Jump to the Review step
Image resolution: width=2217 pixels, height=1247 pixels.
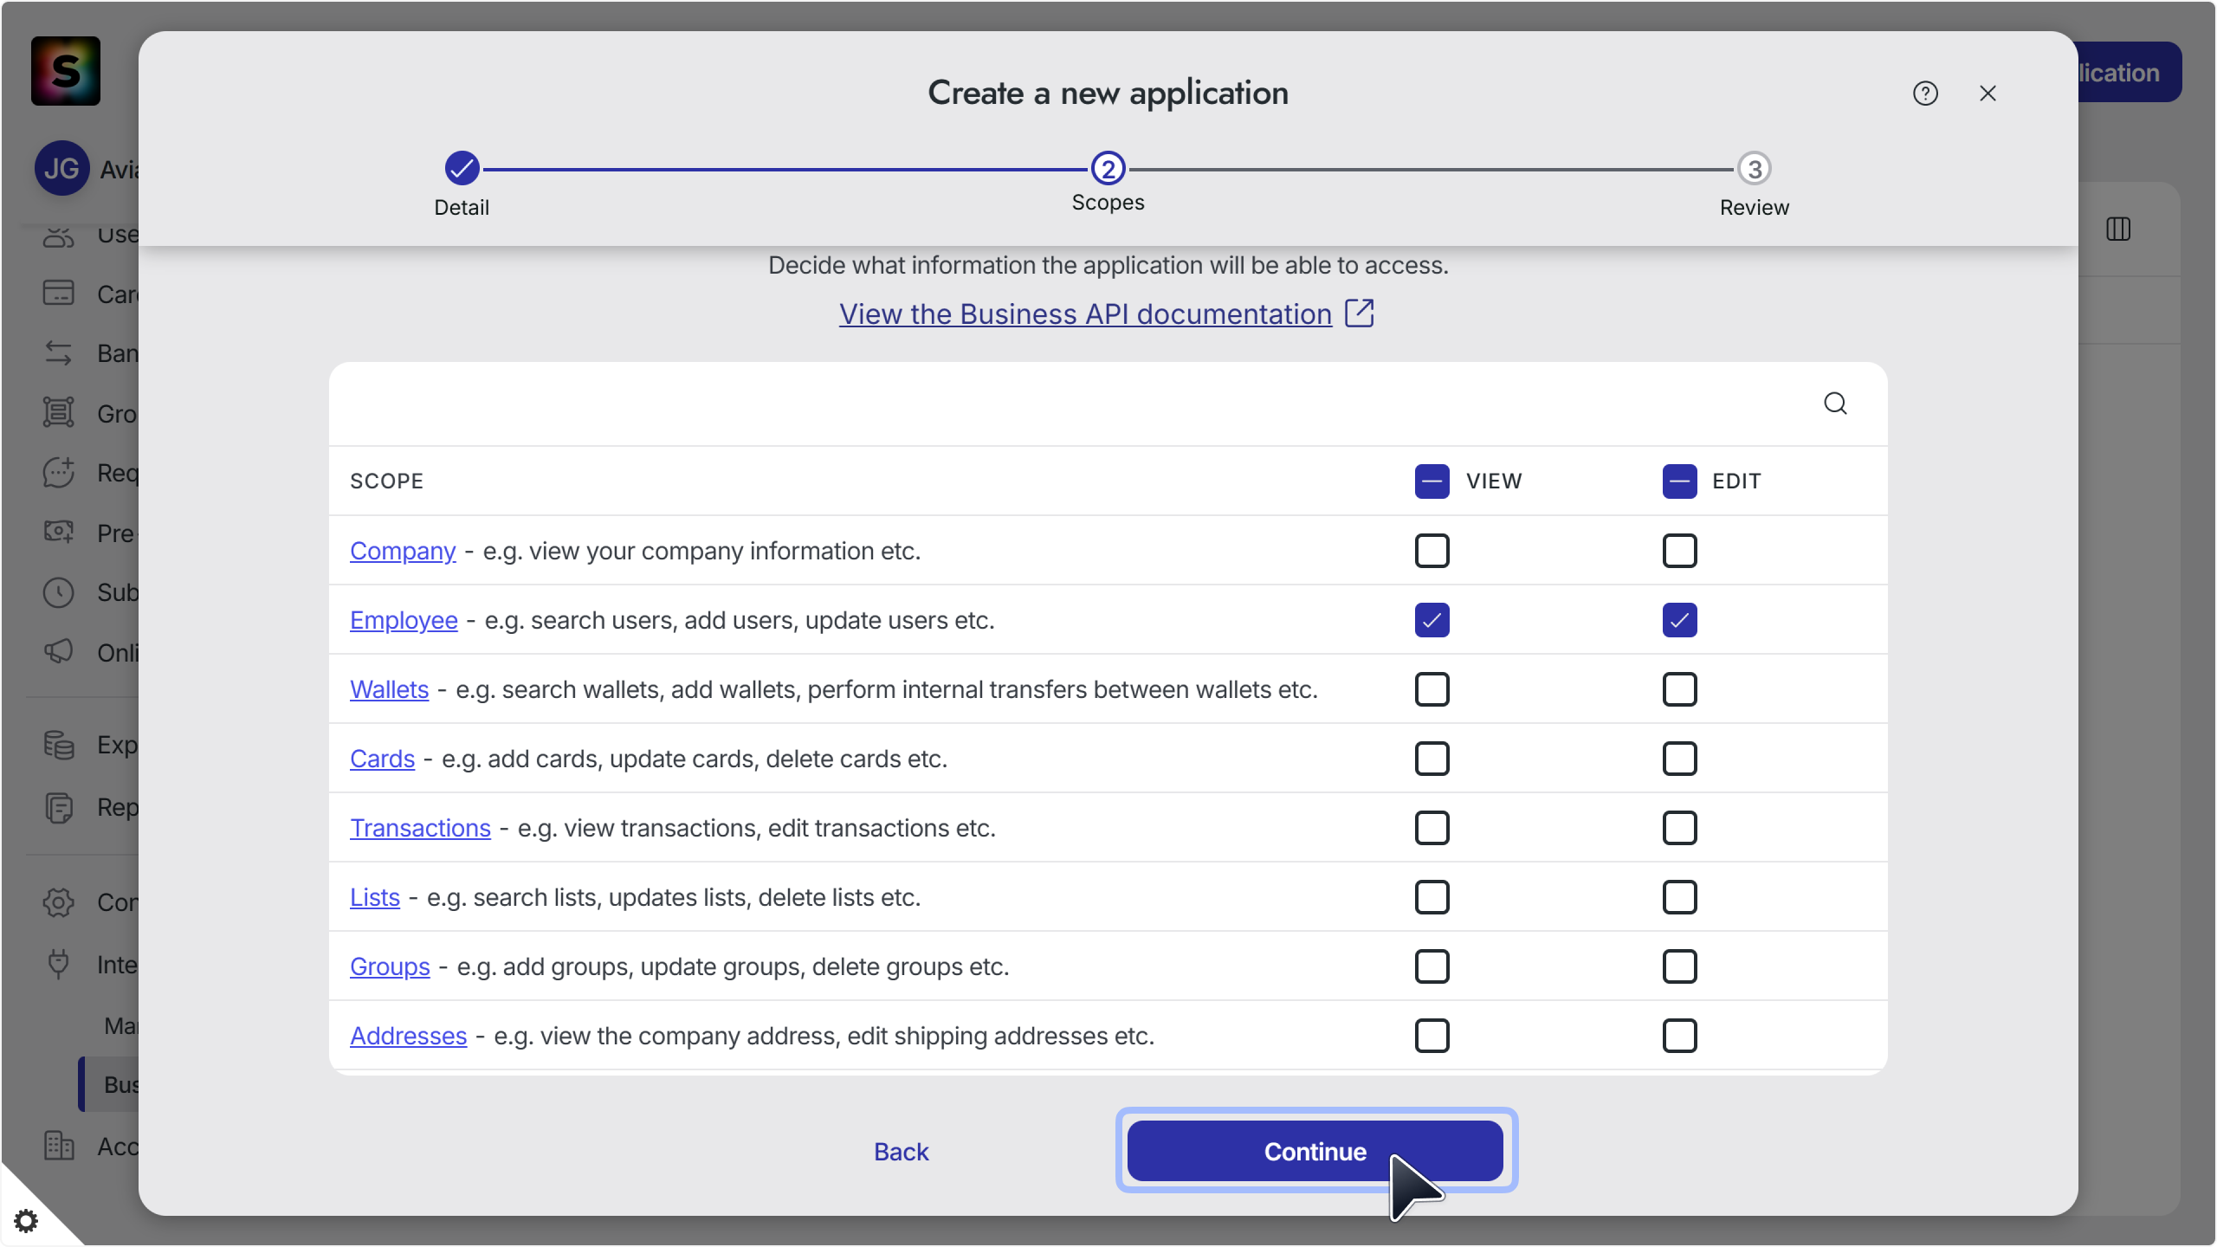1754,169
